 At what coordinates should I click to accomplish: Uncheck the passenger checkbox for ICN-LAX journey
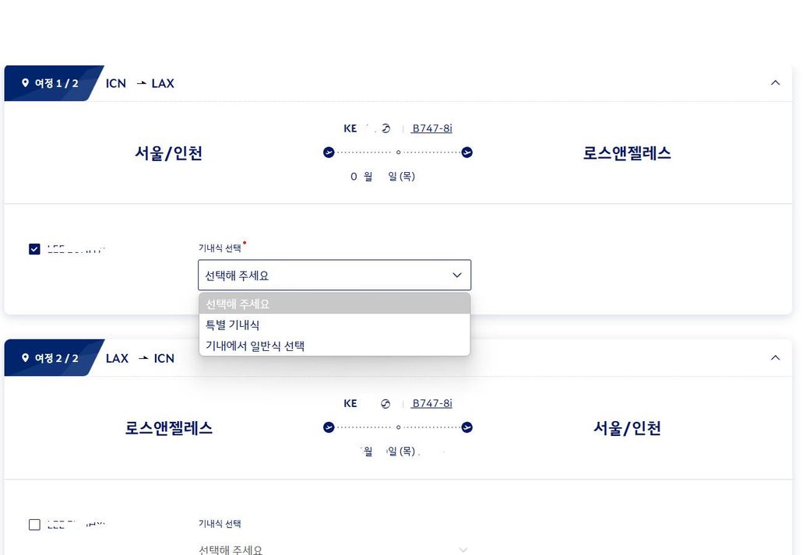34,249
